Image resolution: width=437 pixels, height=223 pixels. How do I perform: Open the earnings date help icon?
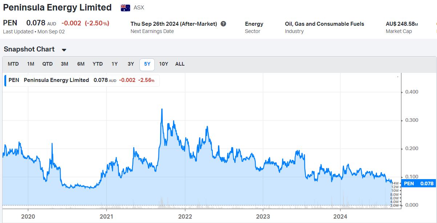(x=223, y=24)
